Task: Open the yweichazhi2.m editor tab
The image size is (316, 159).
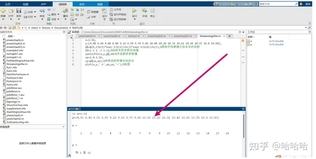Action: 87,36
